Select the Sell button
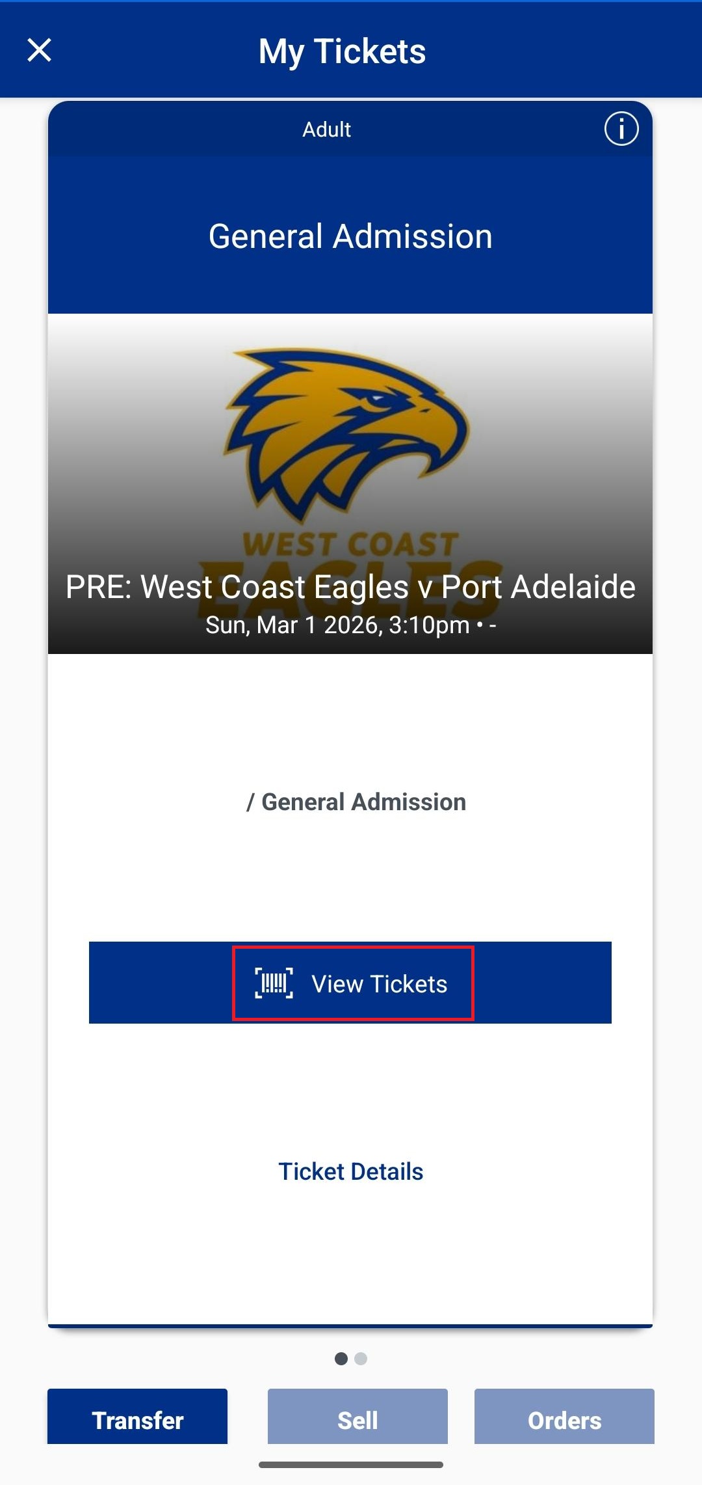 357,1419
